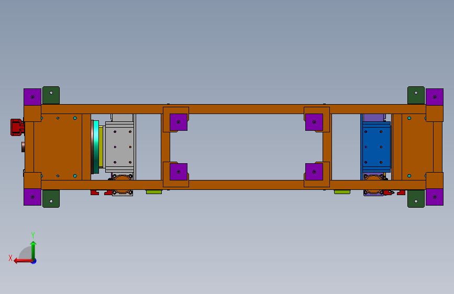Image resolution: width=454 pixels, height=294 pixels.
Task: Select the red motor connector on the frame's left end
Action: [17, 127]
